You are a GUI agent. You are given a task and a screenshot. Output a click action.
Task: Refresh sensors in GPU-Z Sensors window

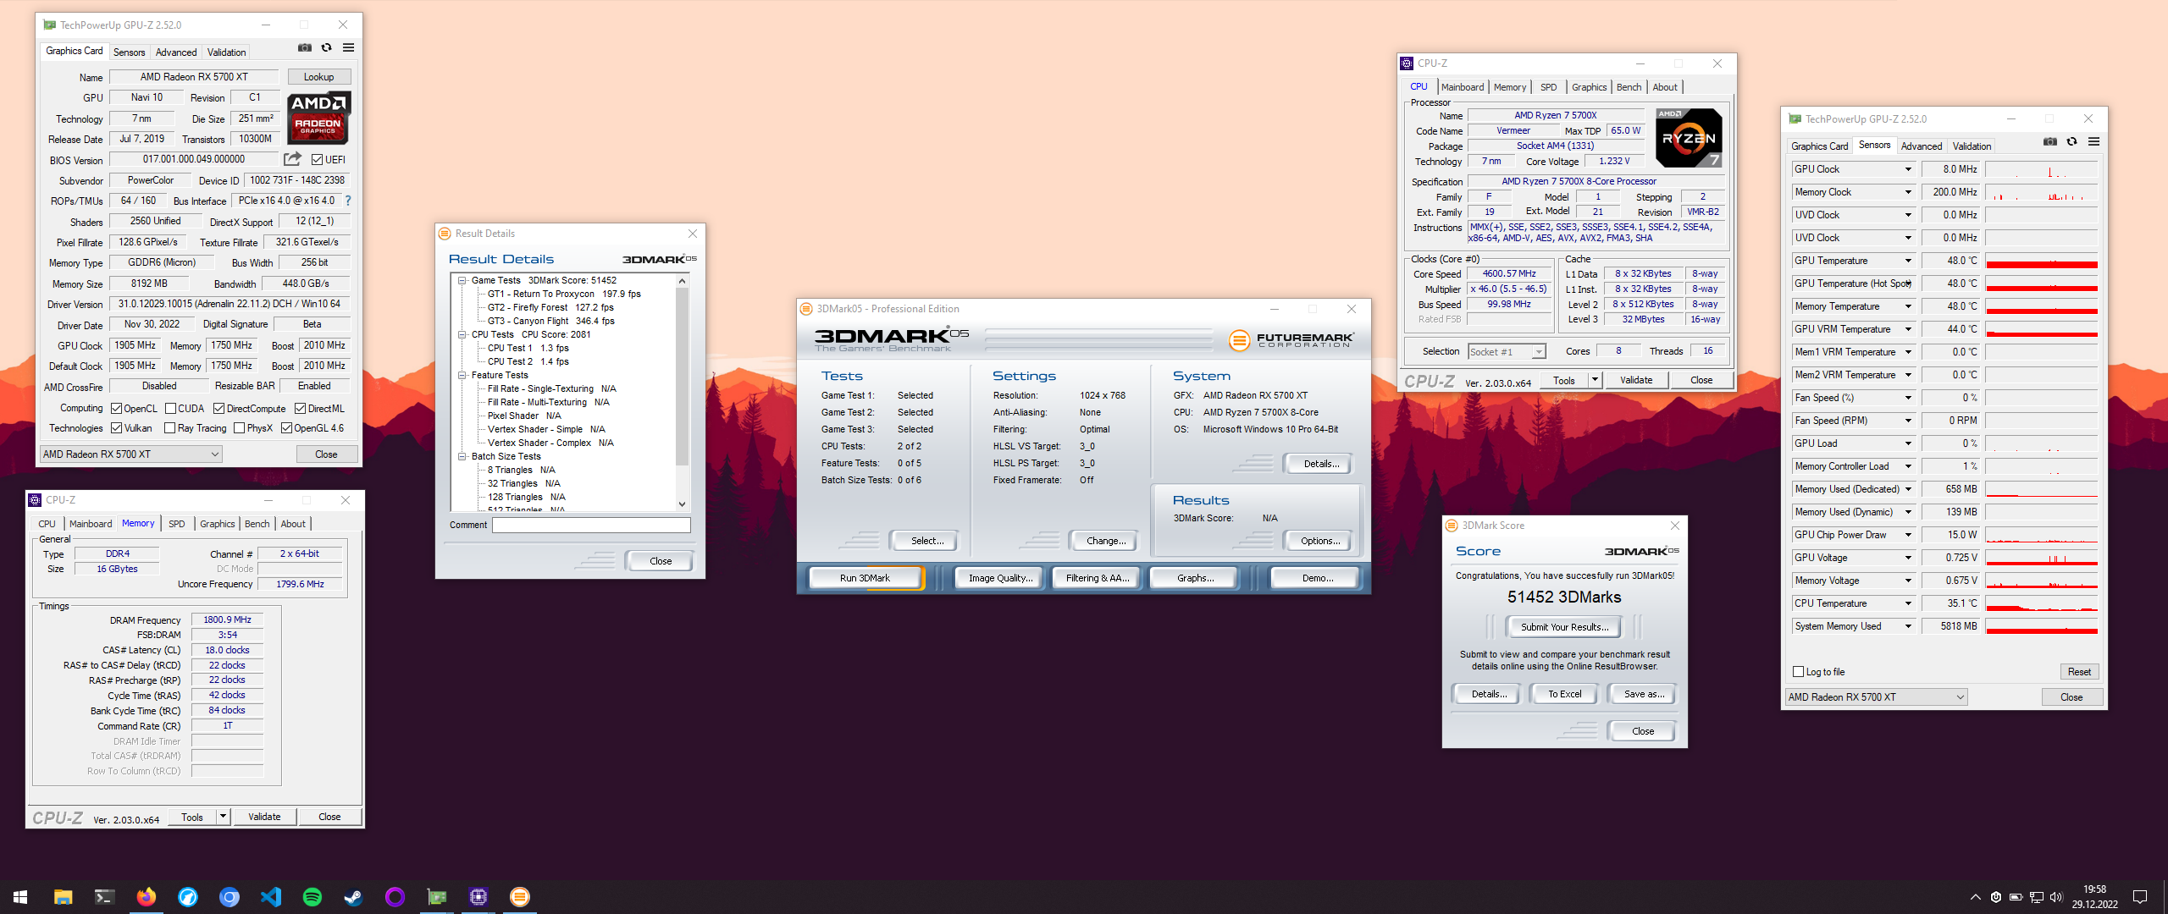[x=2071, y=141]
